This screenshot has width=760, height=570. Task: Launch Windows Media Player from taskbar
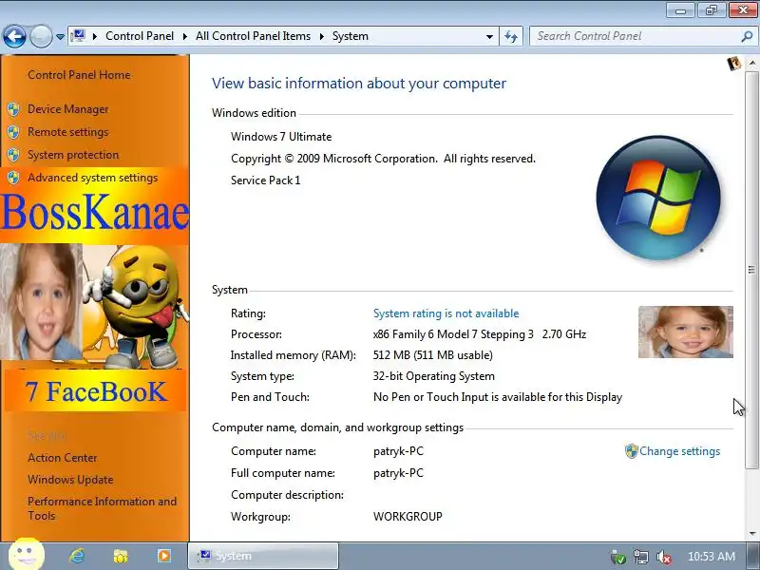pos(163,556)
